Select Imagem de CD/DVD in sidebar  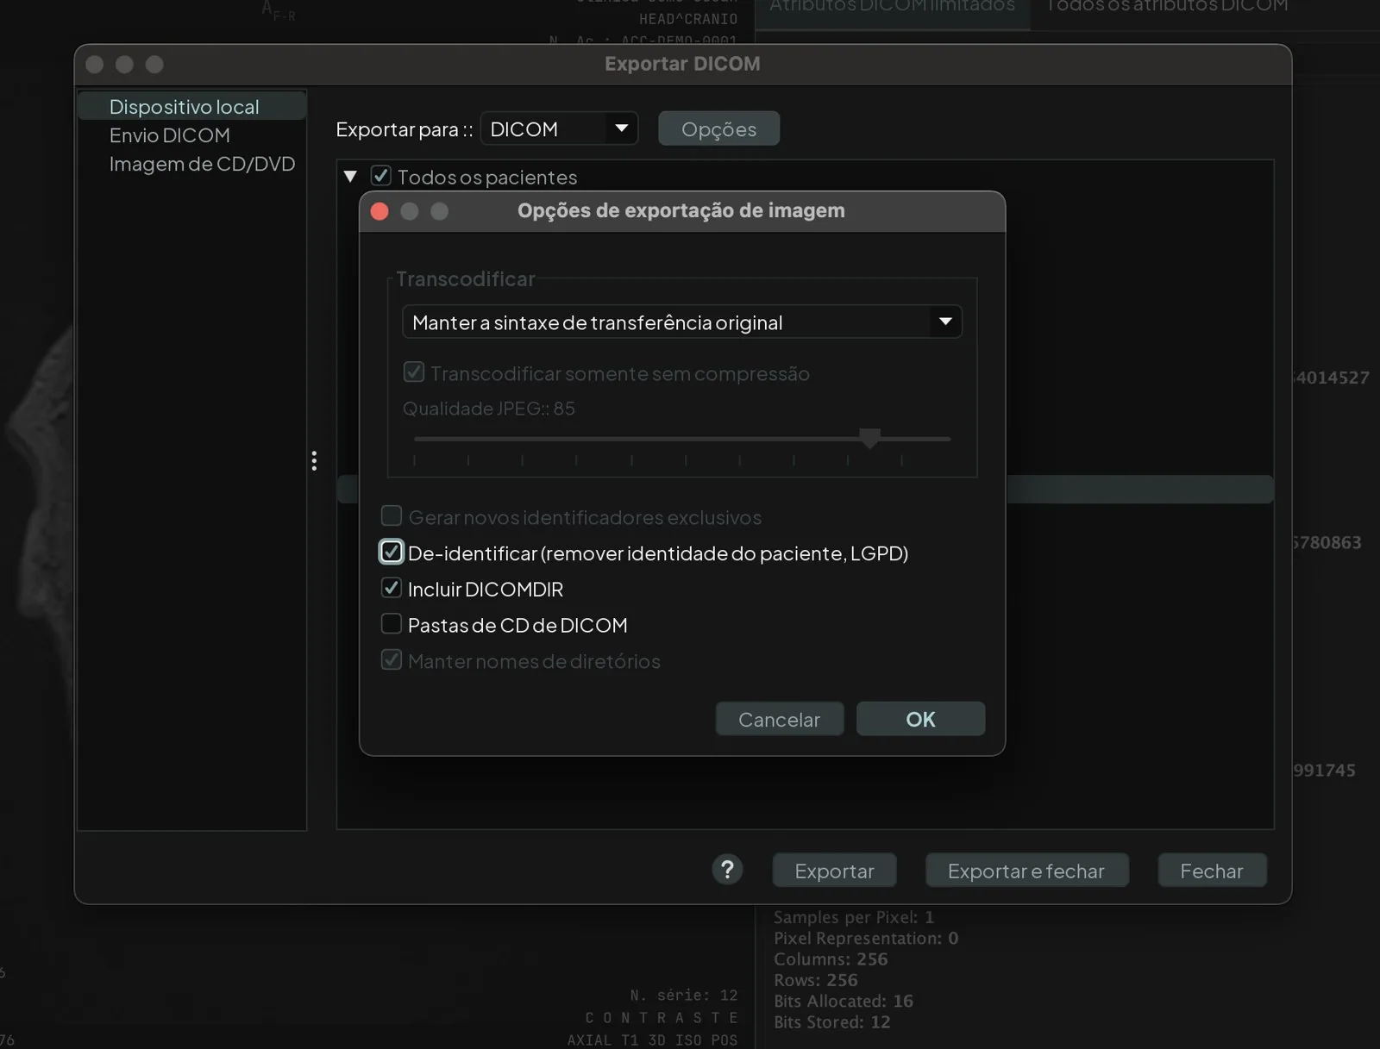[202, 164]
